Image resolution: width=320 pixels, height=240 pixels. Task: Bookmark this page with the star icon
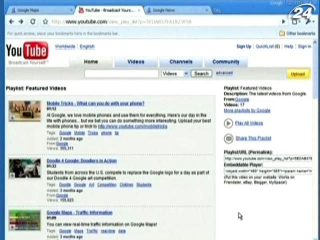pyautogui.click(x=45, y=21)
